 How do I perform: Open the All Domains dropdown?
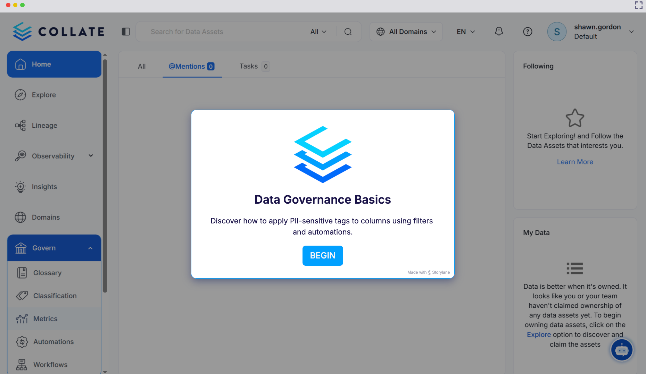click(406, 31)
